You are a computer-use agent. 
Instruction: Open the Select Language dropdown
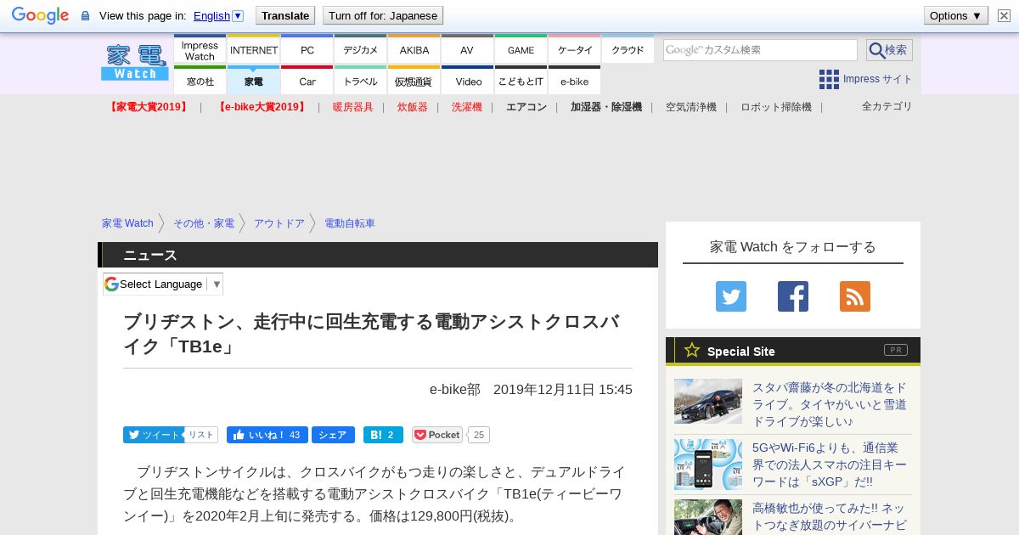(163, 284)
